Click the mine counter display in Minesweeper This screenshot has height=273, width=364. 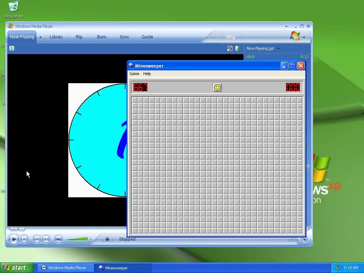tap(140, 87)
